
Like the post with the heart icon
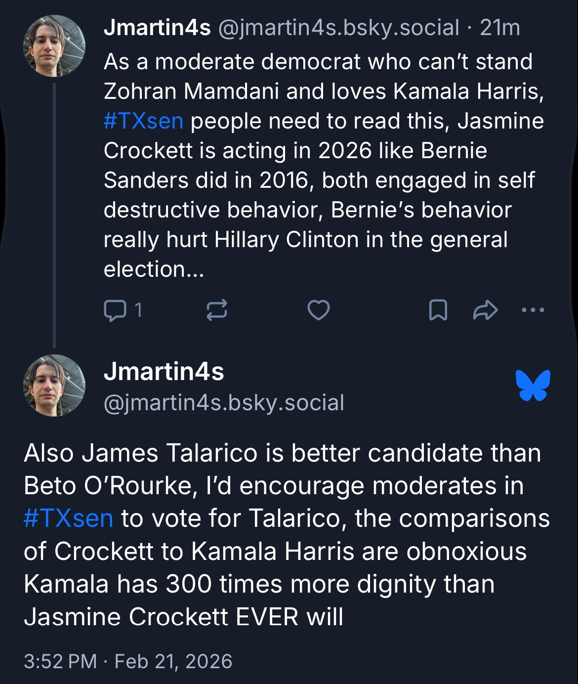319,310
